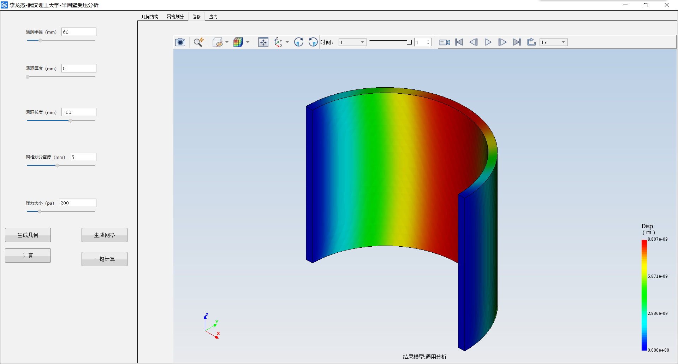Switch to the 几何结构 tab
Image resolution: width=678 pixels, height=364 pixels.
pyautogui.click(x=150, y=17)
